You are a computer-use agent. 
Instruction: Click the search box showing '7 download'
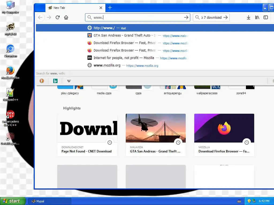pyautogui.click(x=211, y=17)
